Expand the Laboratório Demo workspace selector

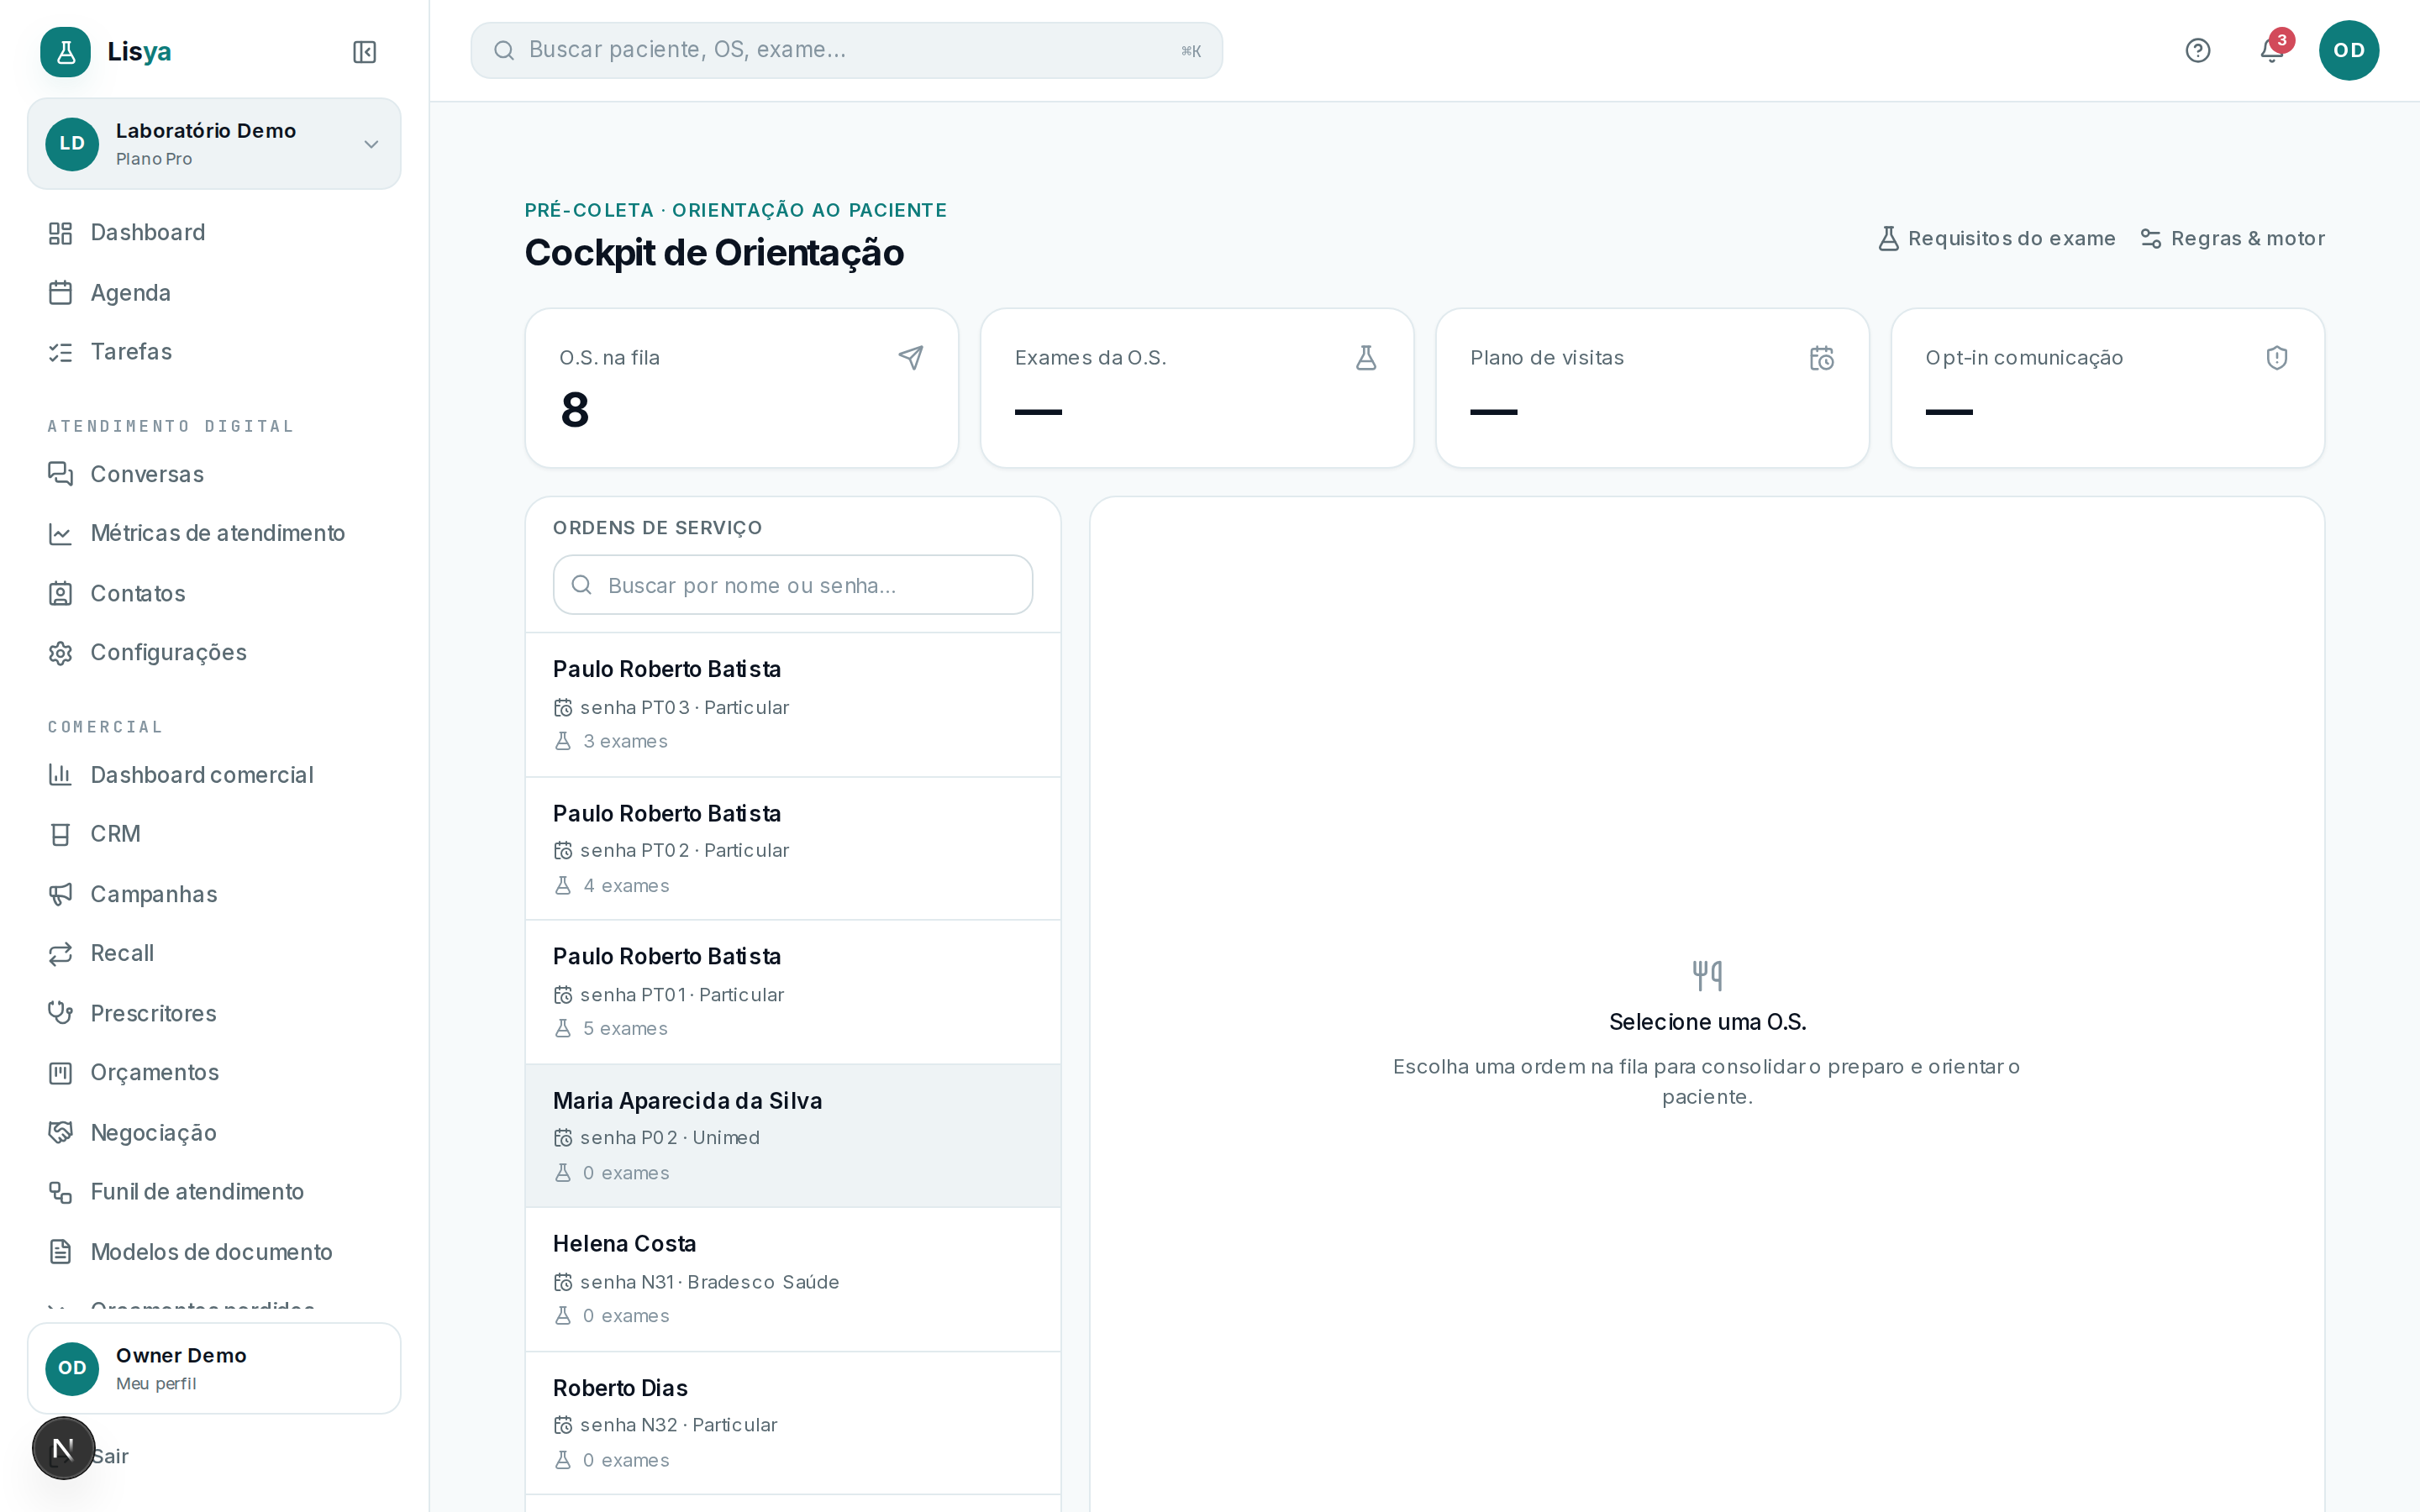(214, 144)
